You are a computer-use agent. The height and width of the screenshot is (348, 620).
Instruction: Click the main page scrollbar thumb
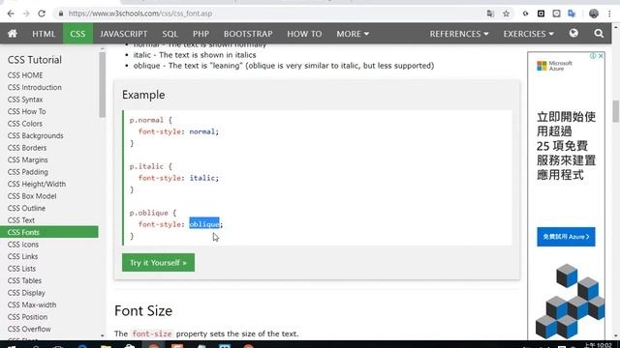point(616,111)
